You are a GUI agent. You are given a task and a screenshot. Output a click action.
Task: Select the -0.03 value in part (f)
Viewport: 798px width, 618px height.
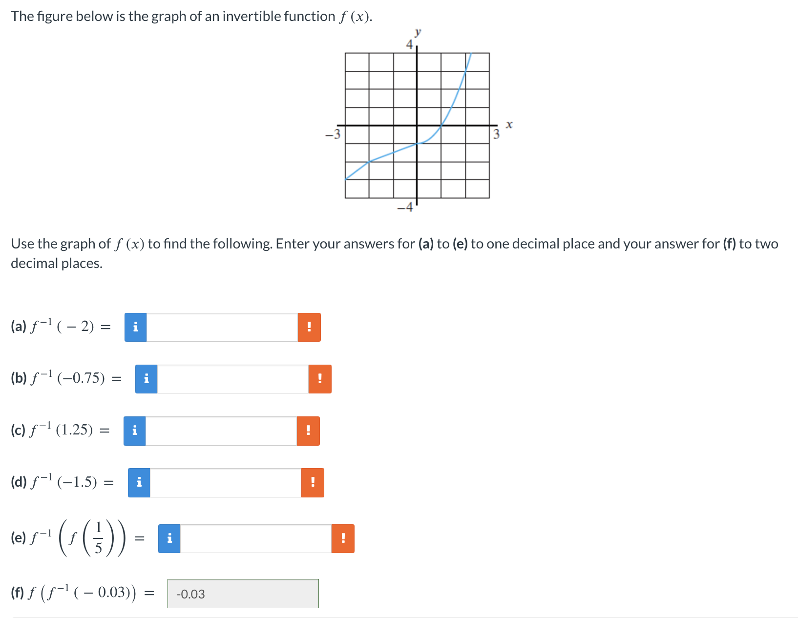[190, 595]
